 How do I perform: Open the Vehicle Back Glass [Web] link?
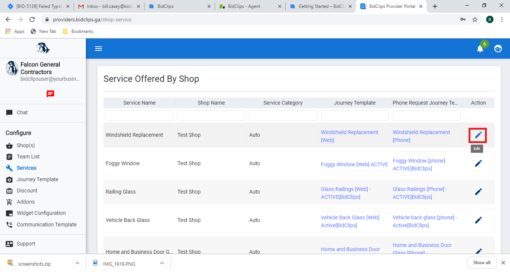350,221
